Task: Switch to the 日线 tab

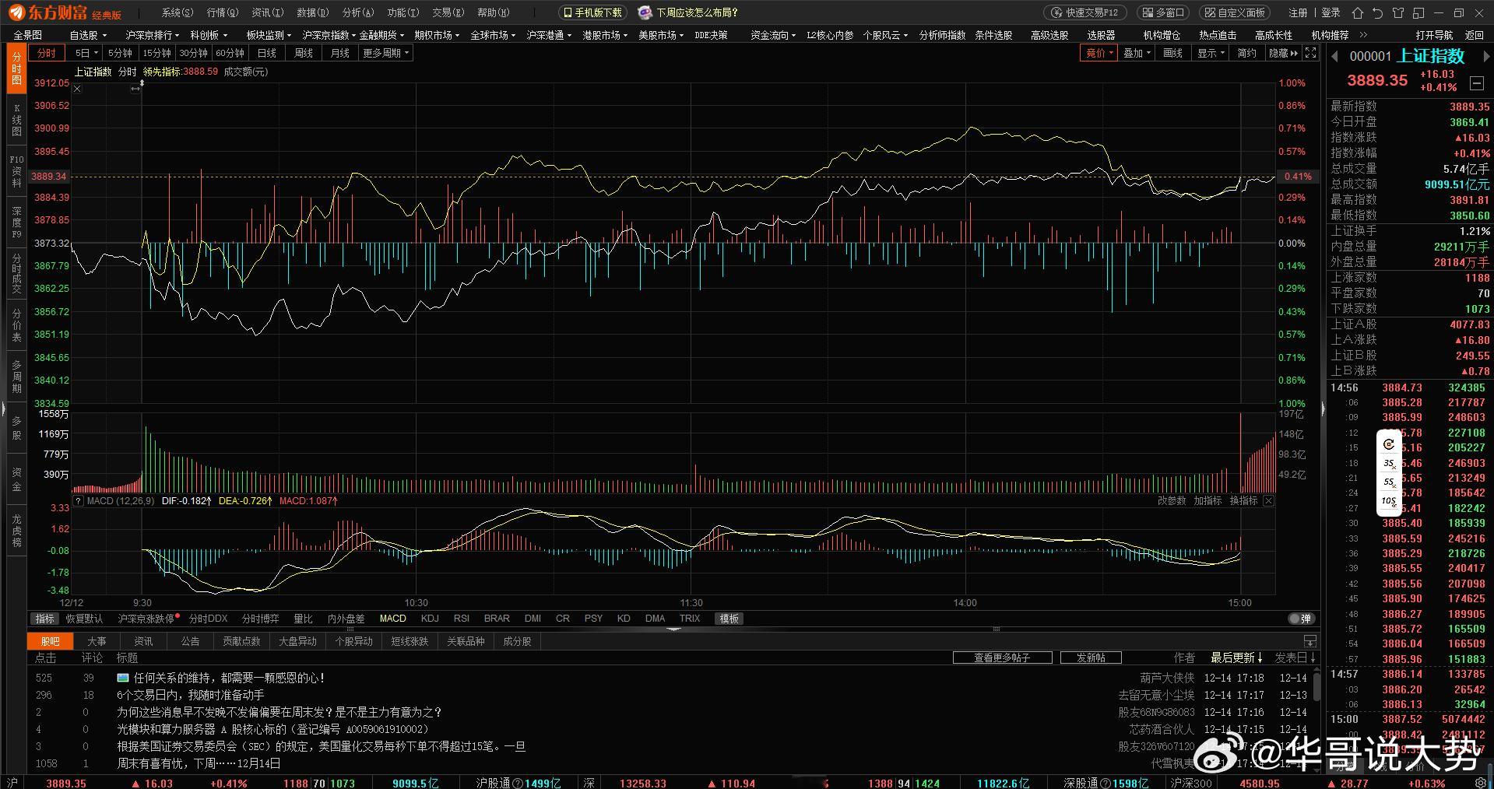Action: click(x=267, y=53)
